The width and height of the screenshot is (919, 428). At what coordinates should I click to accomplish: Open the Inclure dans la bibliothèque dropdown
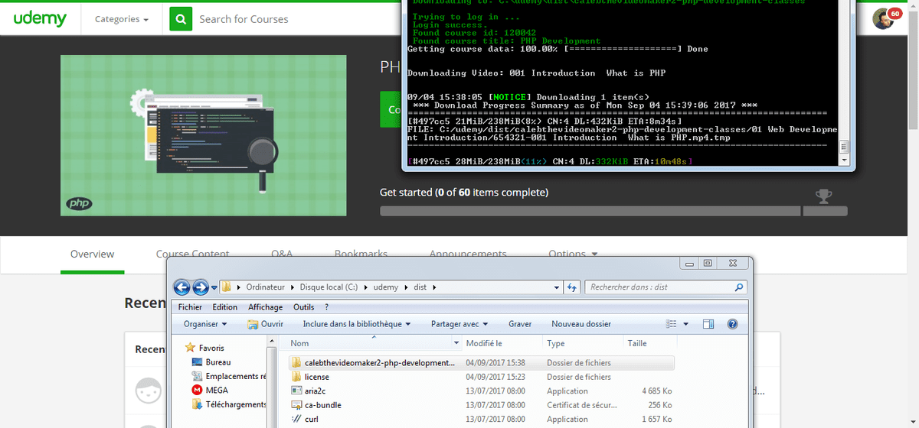click(357, 324)
